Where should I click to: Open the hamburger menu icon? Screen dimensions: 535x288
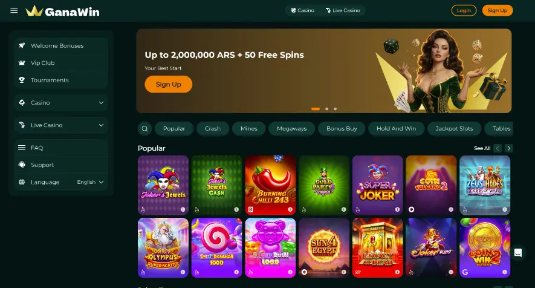tap(14, 11)
